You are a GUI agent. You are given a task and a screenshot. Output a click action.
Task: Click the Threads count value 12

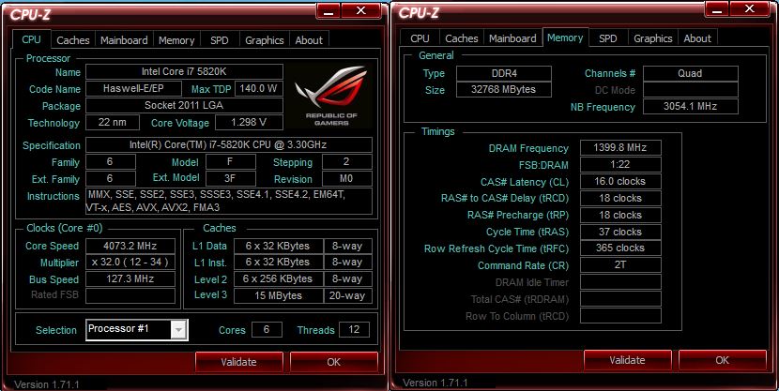click(354, 329)
